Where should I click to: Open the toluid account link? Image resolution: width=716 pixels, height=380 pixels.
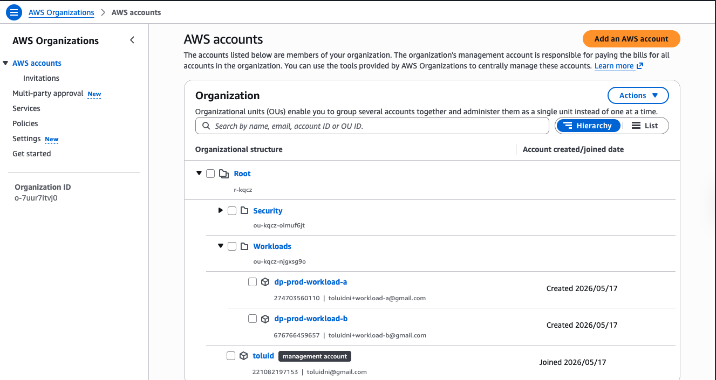click(x=263, y=356)
